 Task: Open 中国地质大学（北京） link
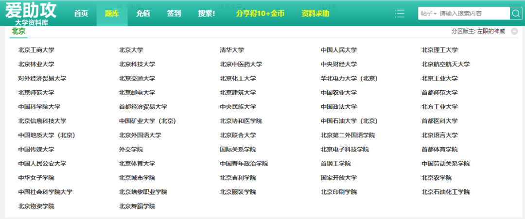click(47, 135)
